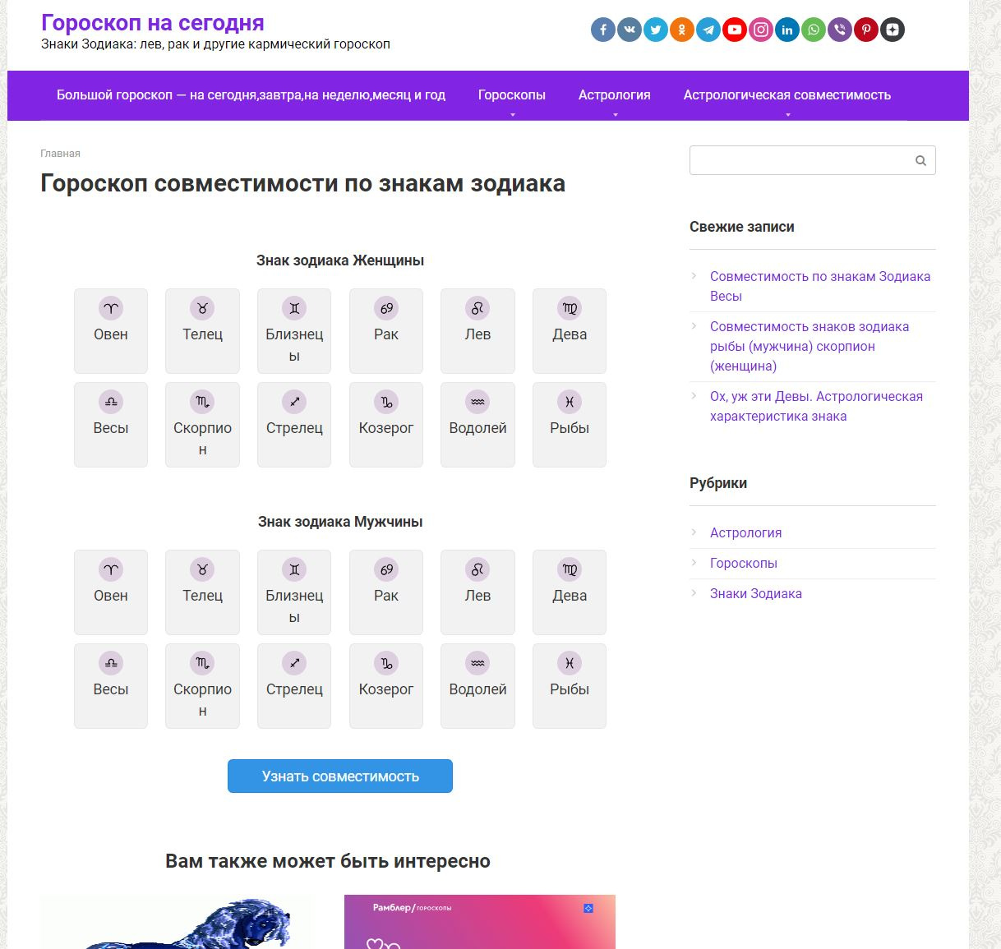Image resolution: width=1001 pixels, height=949 pixels.
Task: Expand the Гороскопы menu dropdown
Action: click(512, 95)
